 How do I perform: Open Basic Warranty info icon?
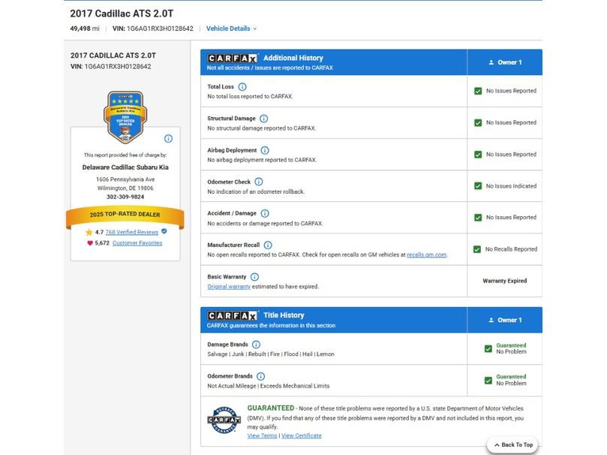(x=254, y=277)
